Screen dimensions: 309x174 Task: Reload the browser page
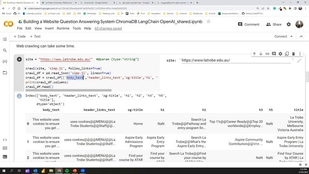(14, 9)
